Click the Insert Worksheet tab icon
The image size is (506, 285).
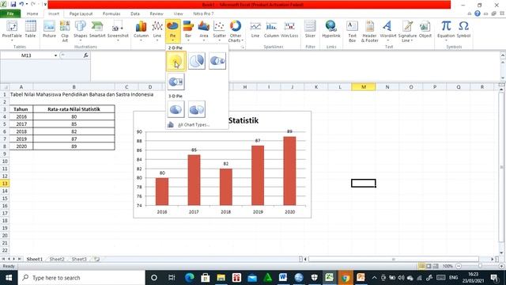tap(96, 259)
